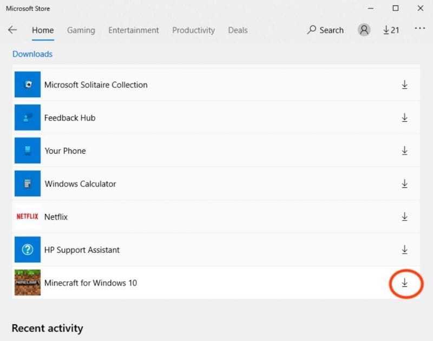Open the Feedback Hub app icon

coord(27,117)
